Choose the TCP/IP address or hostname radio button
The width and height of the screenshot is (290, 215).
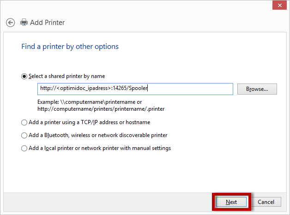coord(24,122)
